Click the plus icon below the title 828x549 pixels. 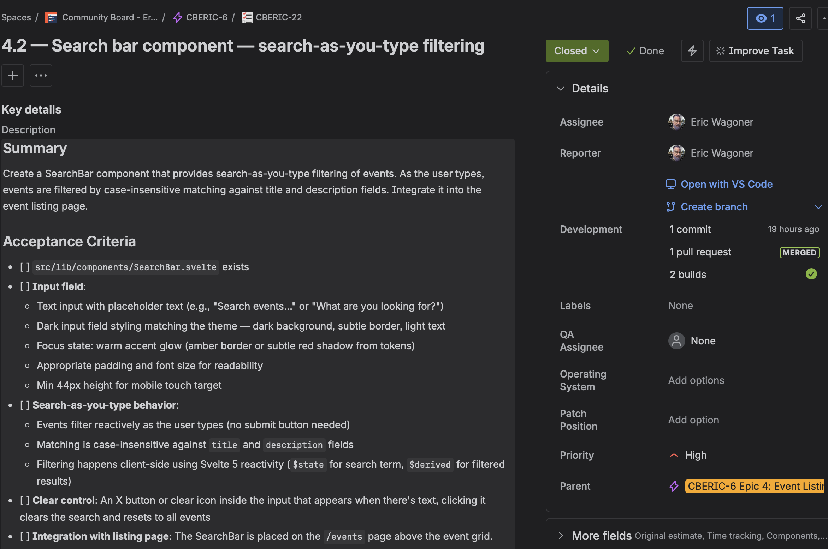13,75
